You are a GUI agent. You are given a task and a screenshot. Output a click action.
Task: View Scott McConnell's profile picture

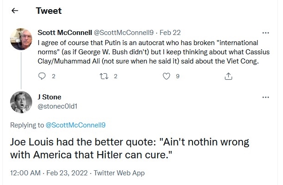pos(21,39)
